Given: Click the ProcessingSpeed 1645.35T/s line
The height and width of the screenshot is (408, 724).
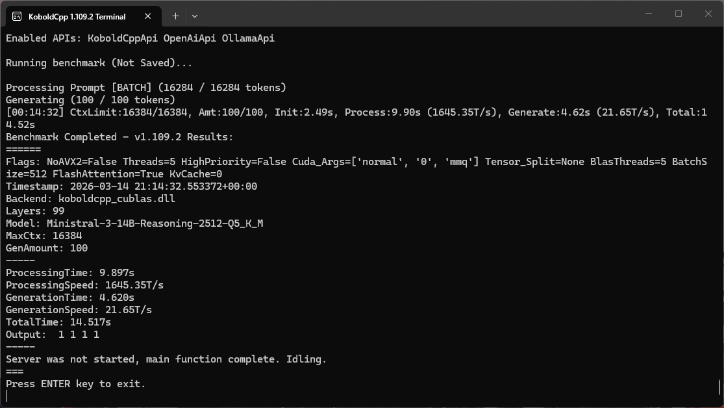Looking at the screenshot, I should (x=84, y=285).
